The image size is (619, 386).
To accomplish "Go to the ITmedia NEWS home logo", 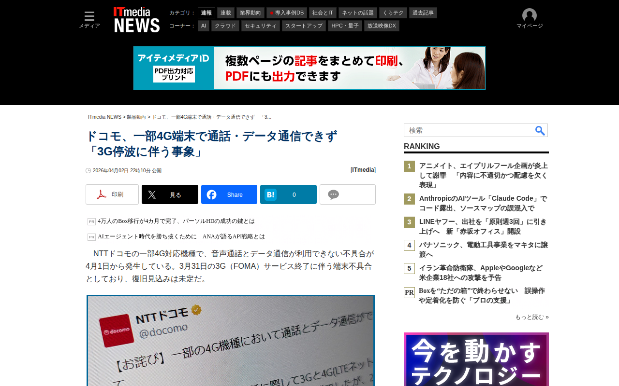I will (x=136, y=20).
